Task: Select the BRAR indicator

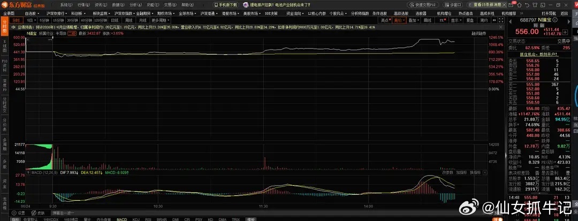Action: click(x=162, y=219)
